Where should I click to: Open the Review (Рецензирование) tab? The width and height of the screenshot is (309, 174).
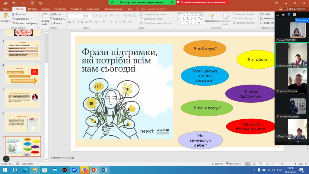[113, 9]
